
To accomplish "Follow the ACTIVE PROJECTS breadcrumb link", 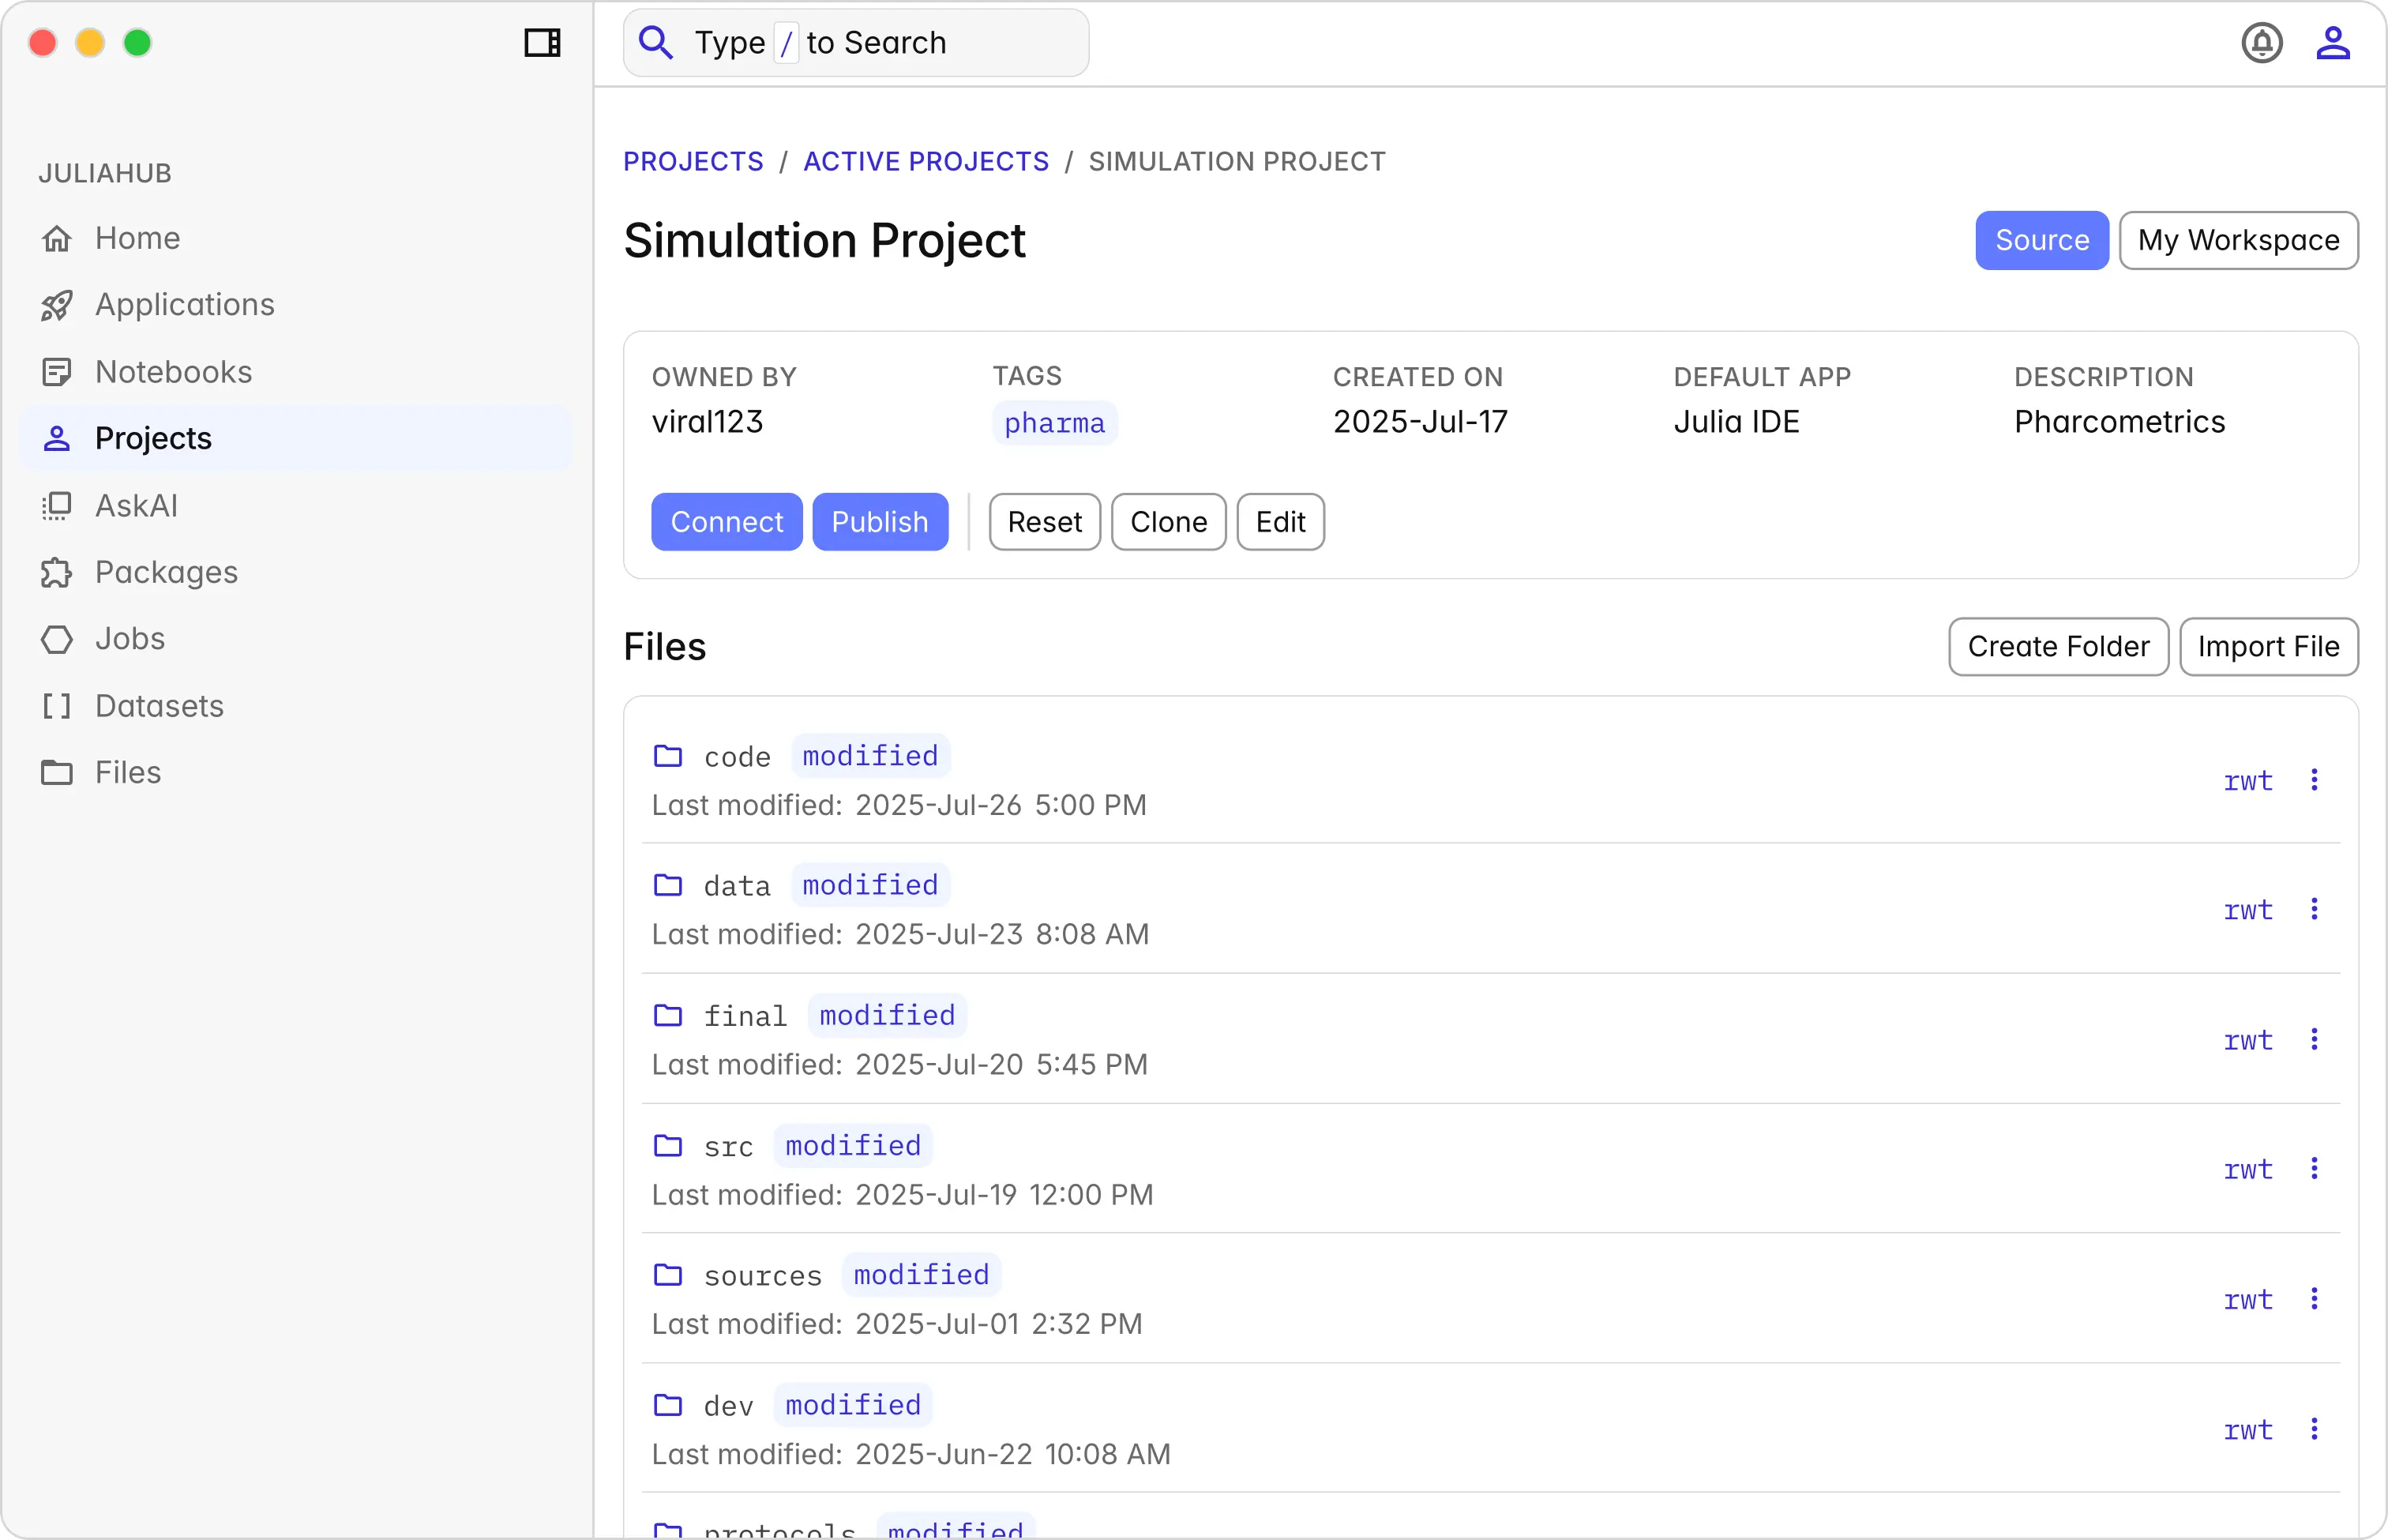I will point(926,161).
